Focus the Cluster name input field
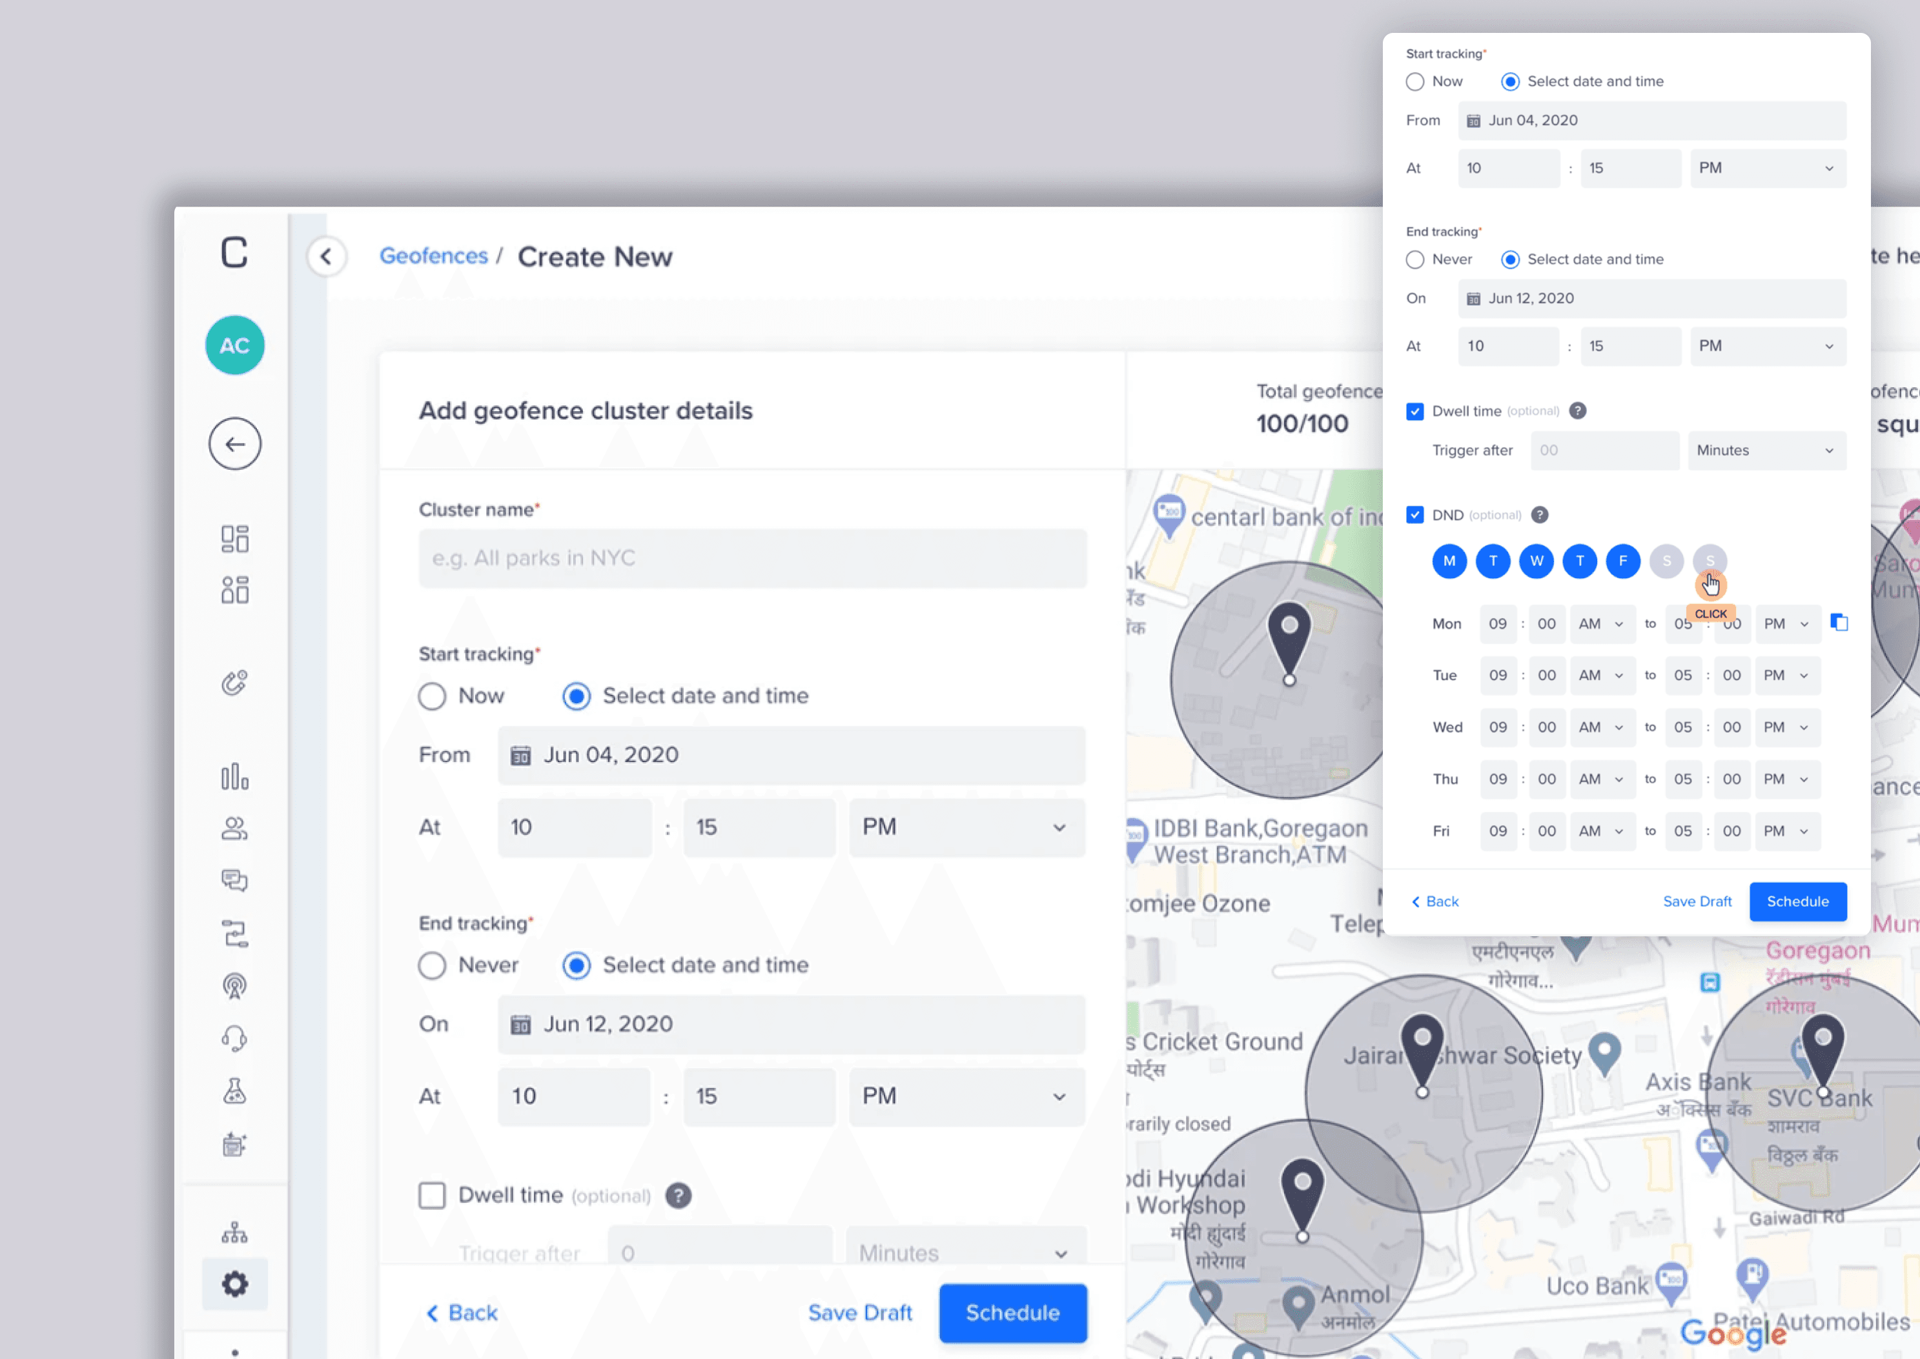Image resolution: width=1920 pixels, height=1359 pixels. pyautogui.click(x=753, y=558)
